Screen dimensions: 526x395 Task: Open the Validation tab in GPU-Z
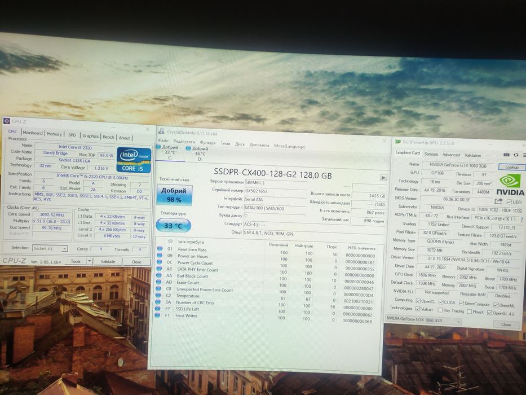tap(472, 155)
